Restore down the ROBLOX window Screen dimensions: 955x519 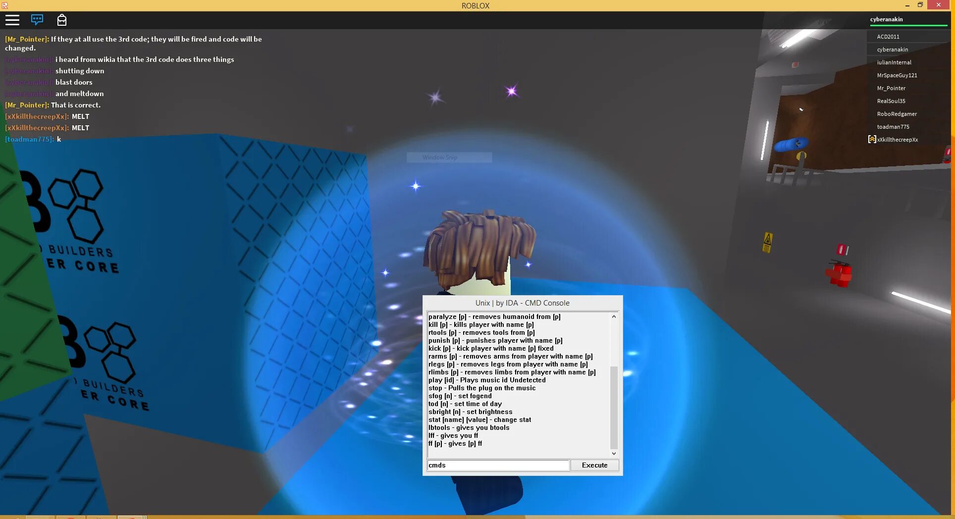tap(920, 5)
